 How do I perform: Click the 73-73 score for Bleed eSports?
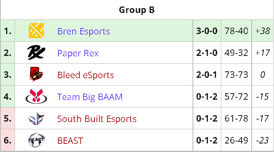[236, 75]
